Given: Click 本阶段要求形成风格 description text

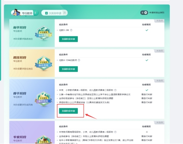Looking at the screenshot, I should coord(23,105).
